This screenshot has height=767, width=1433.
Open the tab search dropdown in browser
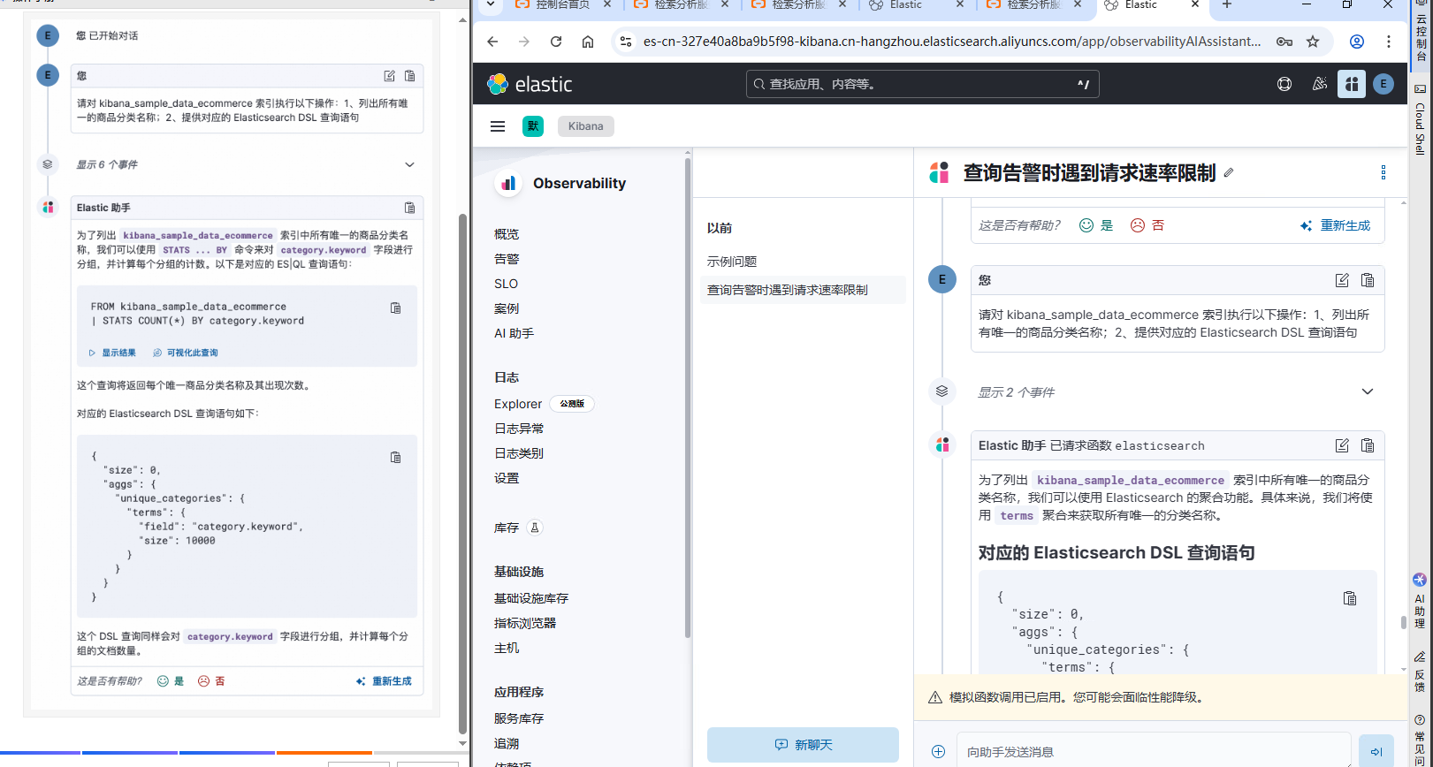click(491, 5)
